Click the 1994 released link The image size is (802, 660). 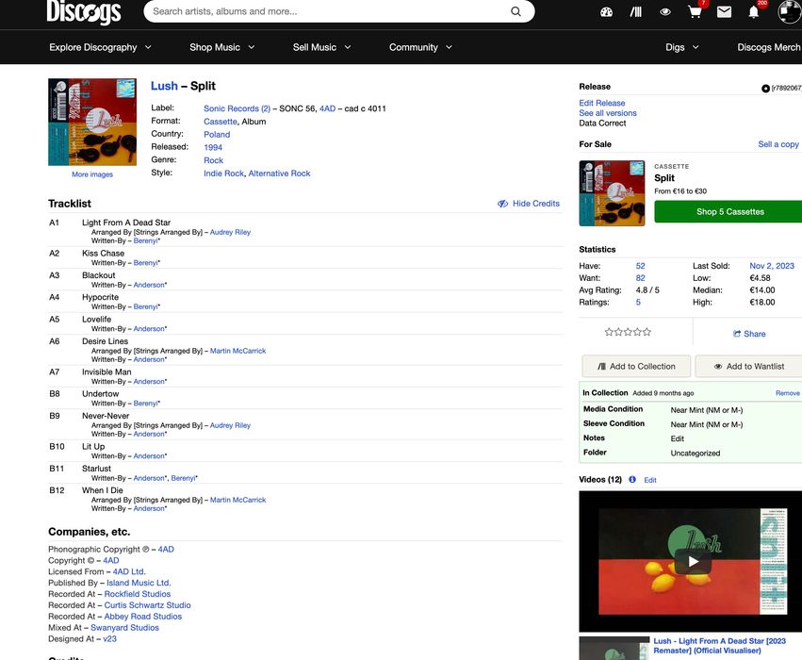coord(213,147)
